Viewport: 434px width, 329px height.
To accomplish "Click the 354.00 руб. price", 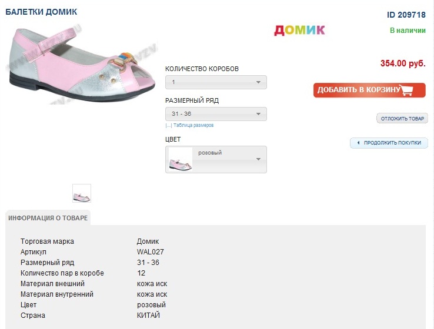I will 403,63.
